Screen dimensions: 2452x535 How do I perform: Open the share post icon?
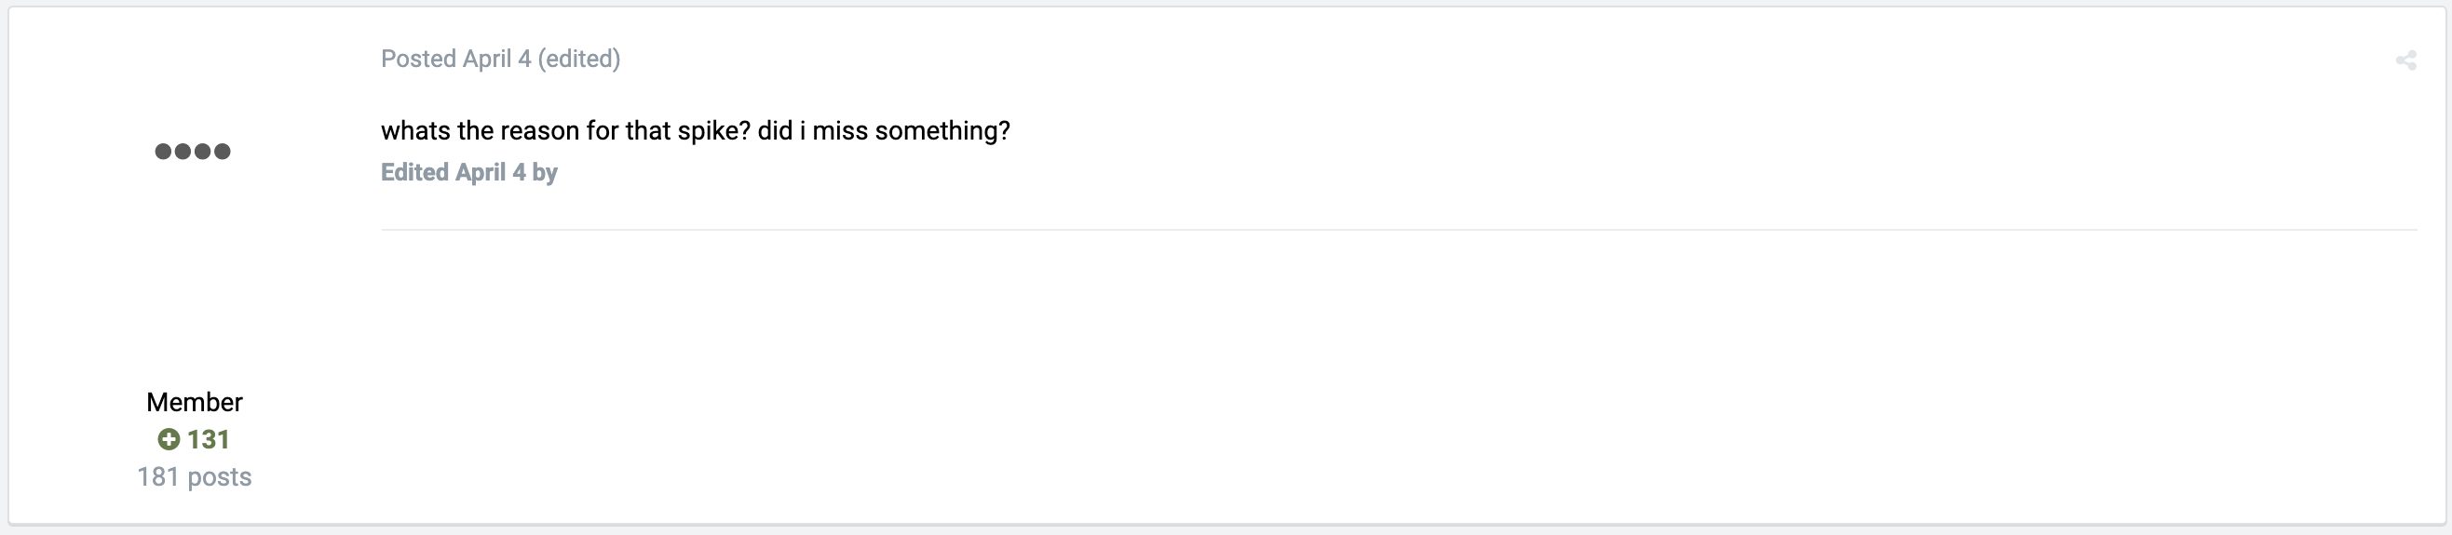2405,60
